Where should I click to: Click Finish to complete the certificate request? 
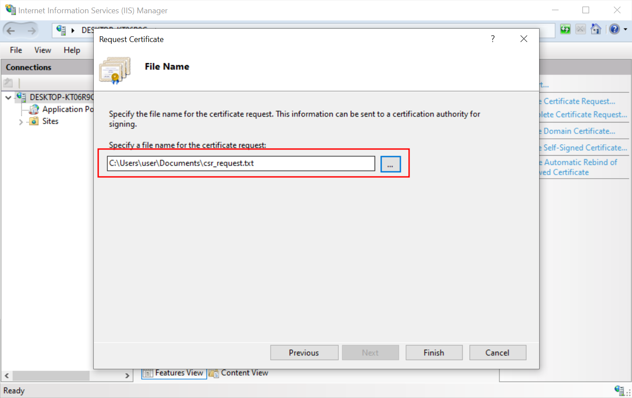(x=434, y=352)
